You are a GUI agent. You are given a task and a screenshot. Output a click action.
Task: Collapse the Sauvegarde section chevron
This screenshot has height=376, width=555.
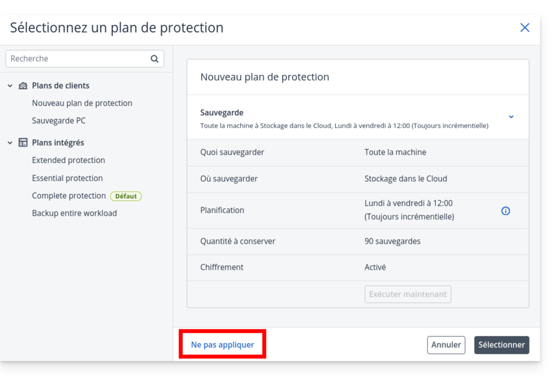coord(511,117)
